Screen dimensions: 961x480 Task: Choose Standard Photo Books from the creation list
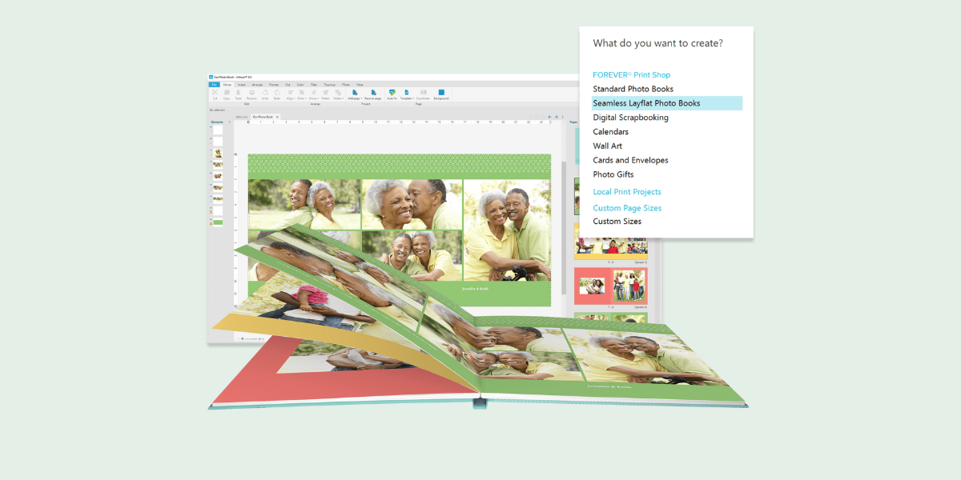(633, 89)
